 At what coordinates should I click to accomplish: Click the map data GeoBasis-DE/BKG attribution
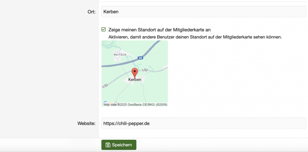tap(136, 105)
